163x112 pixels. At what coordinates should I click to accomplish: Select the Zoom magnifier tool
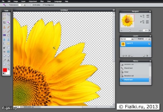pos(8,64)
